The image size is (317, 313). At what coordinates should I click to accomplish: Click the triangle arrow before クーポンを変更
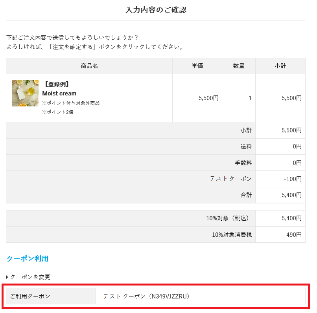(x=7, y=277)
